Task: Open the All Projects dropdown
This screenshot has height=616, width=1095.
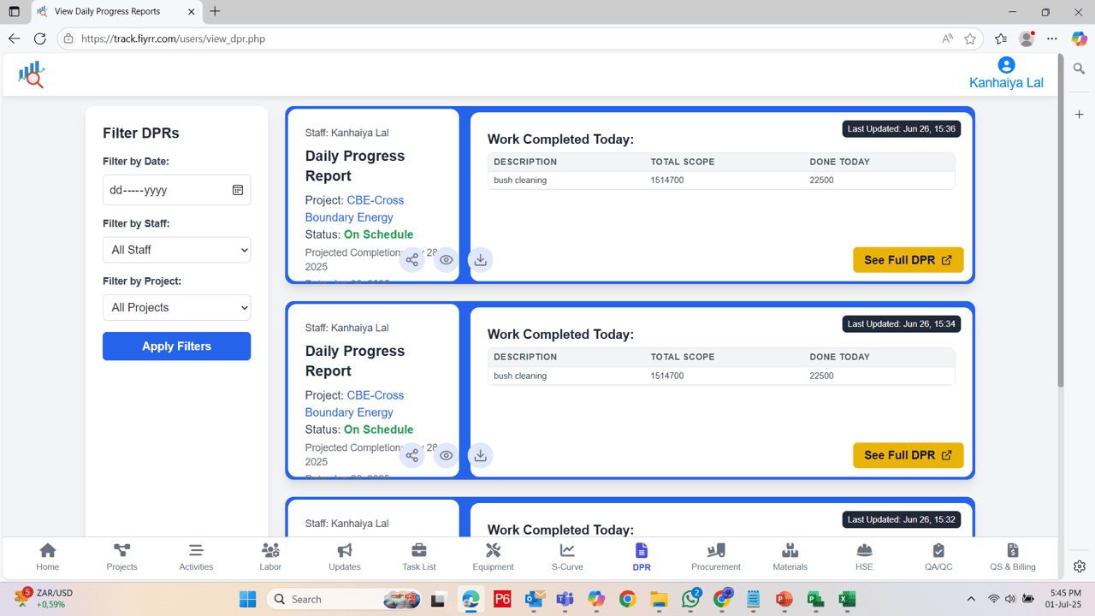Action: [176, 307]
